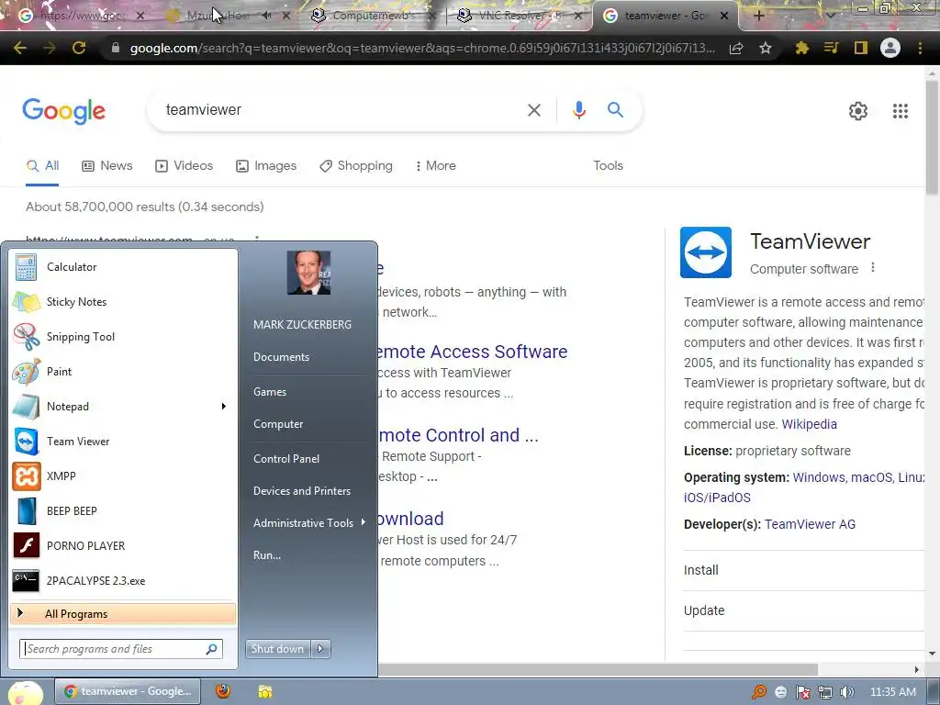Launch Team Viewer from the Start menu
940x705 pixels.
click(x=123, y=442)
